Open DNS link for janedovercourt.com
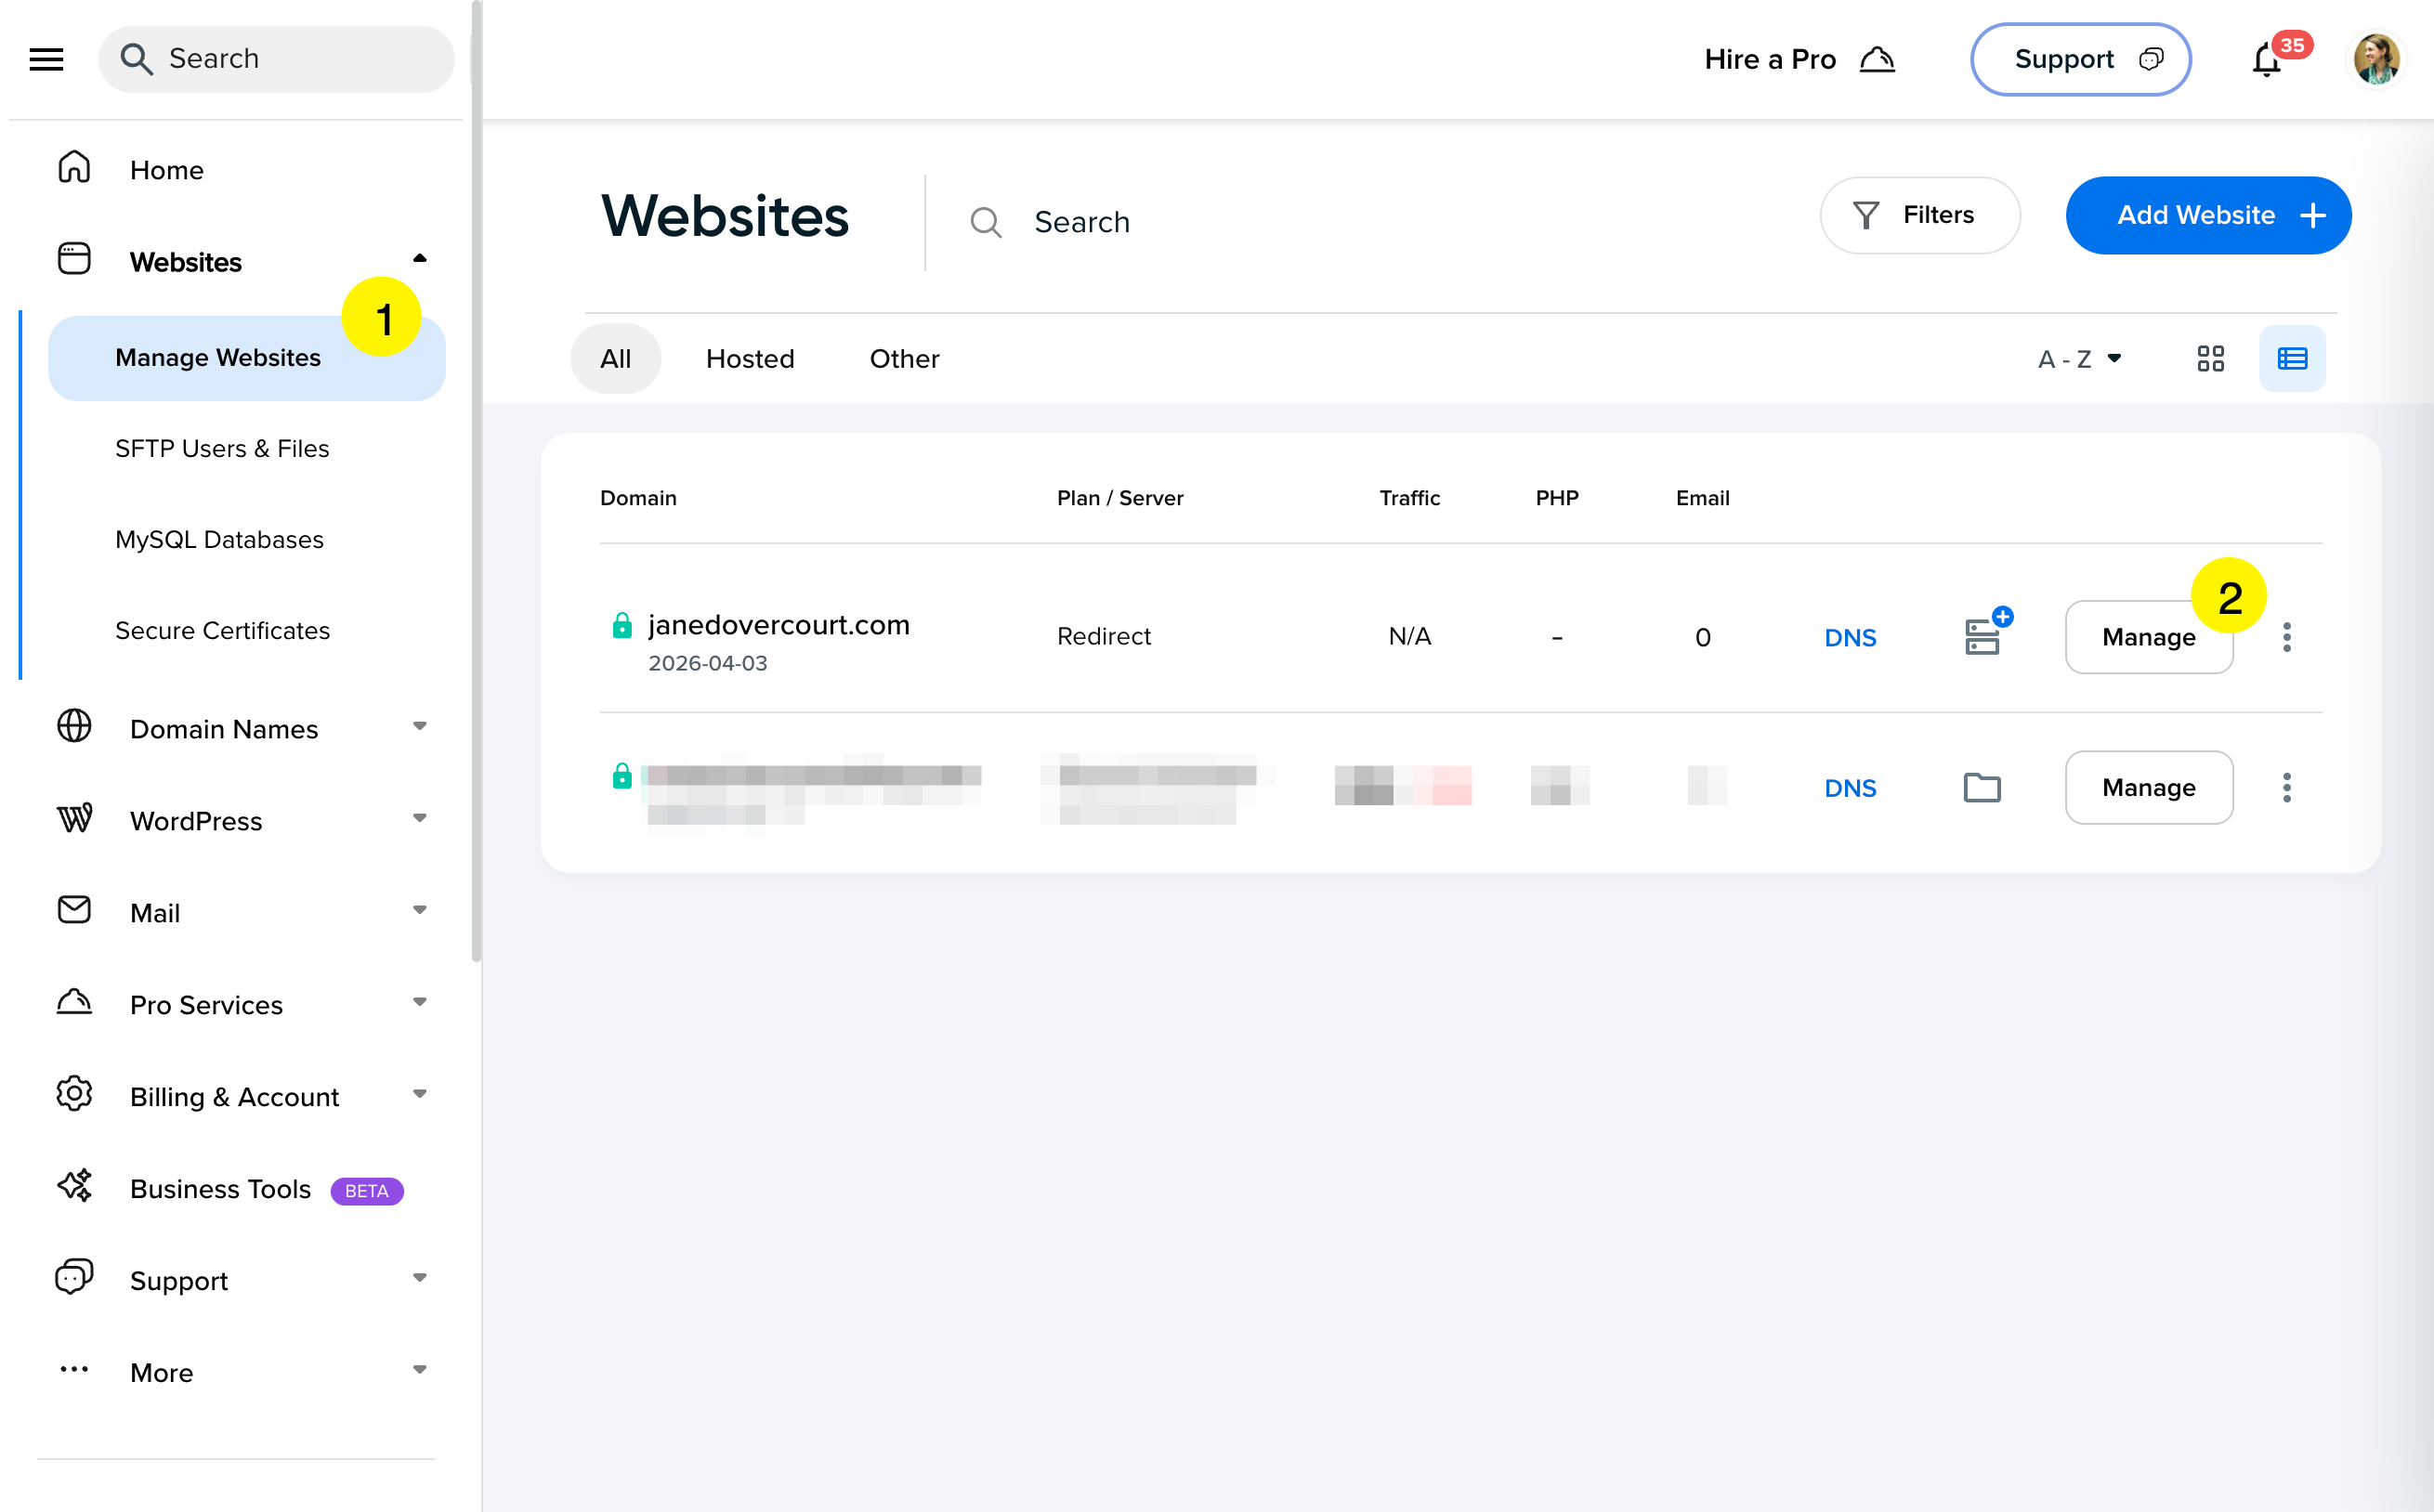 pos(1850,637)
